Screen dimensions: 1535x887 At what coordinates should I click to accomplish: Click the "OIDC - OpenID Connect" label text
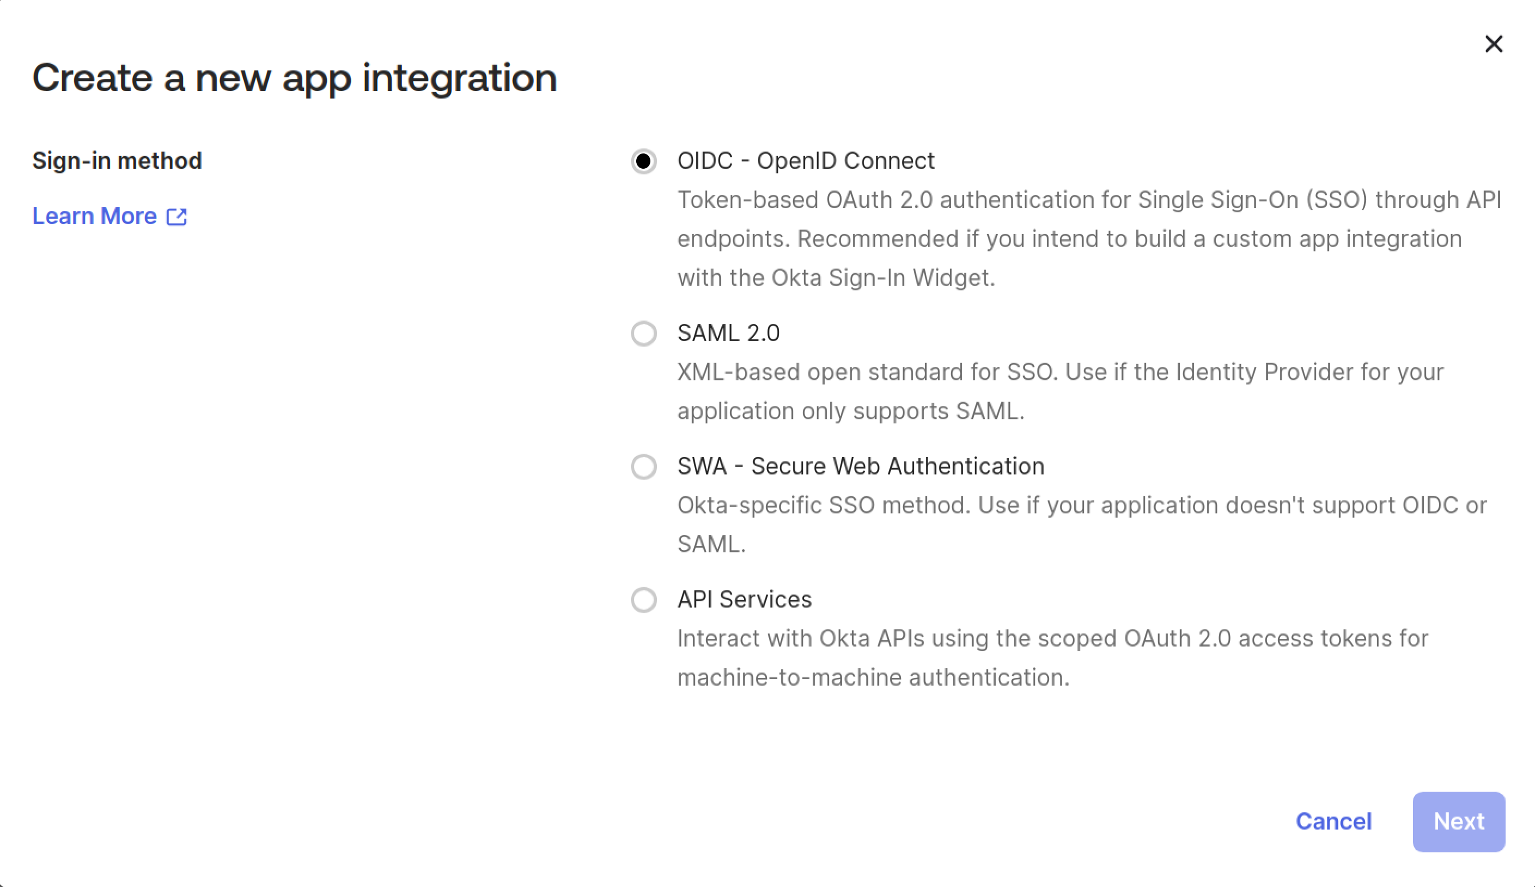click(805, 161)
